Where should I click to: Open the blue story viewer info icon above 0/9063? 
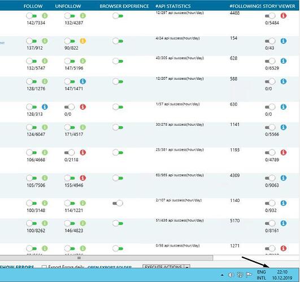(284, 178)
